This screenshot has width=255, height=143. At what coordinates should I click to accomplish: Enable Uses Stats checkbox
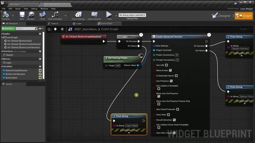tap(169, 115)
